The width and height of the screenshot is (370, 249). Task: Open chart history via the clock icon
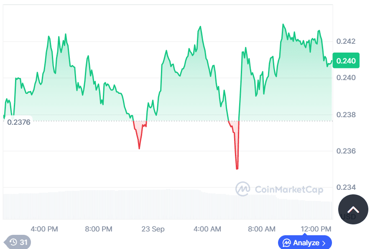14,242
